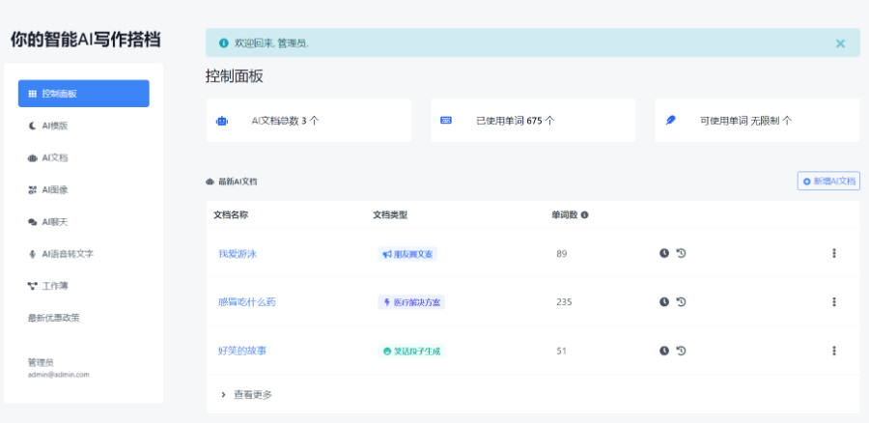Click the 新增AI文档 button
Viewport: 869px width, 423px height.
coord(828,181)
